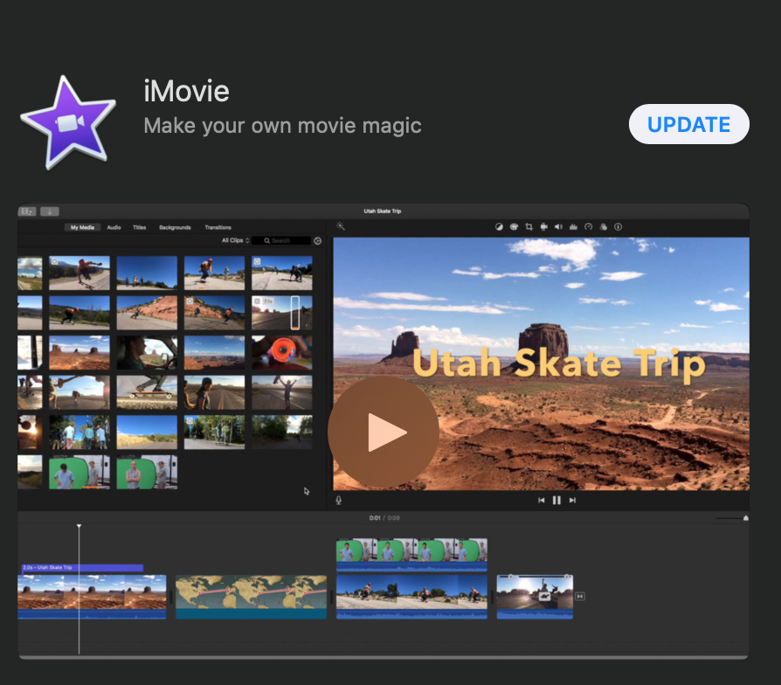Select the second green screen media thumbnail
The width and height of the screenshot is (781, 685).
click(147, 472)
